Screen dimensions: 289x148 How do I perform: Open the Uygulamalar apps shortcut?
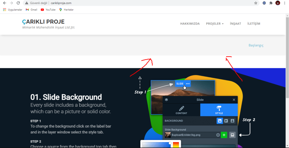(x=13, y=10)
